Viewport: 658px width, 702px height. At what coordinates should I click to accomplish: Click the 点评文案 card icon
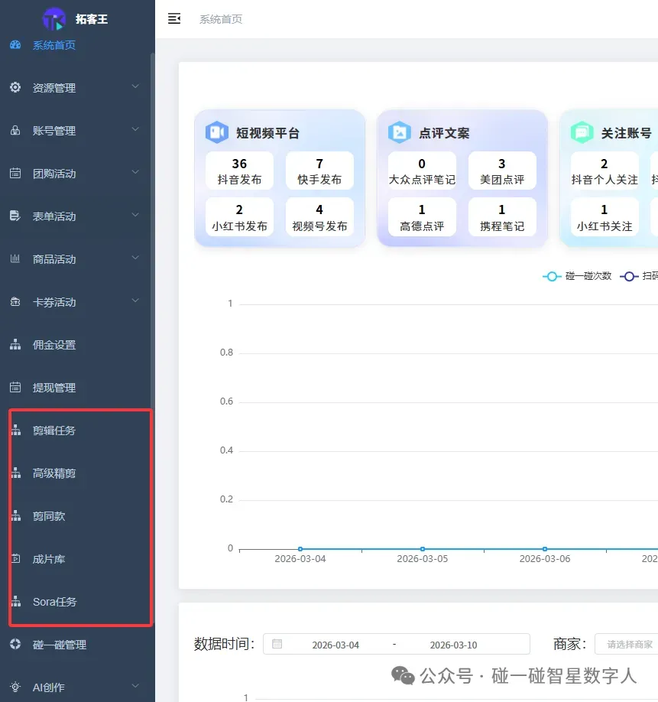(x=400, y=132)
